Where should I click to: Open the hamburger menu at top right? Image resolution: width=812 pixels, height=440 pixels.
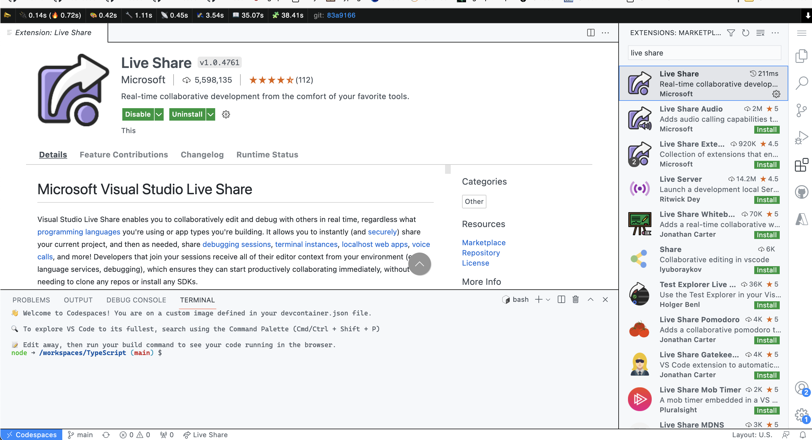[801, 33]
